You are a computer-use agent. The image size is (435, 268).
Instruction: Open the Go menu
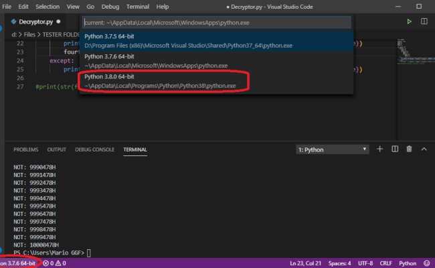[90, 7]
